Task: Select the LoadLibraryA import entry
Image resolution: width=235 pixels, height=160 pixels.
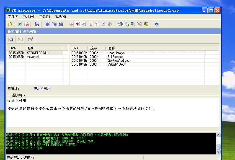Action: click(138, 53)
